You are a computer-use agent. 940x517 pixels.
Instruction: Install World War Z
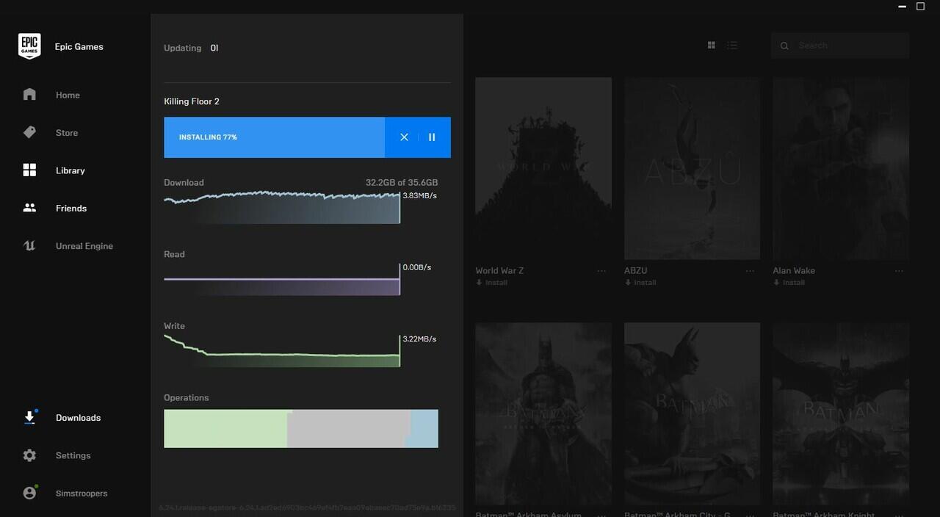[491, 283]
